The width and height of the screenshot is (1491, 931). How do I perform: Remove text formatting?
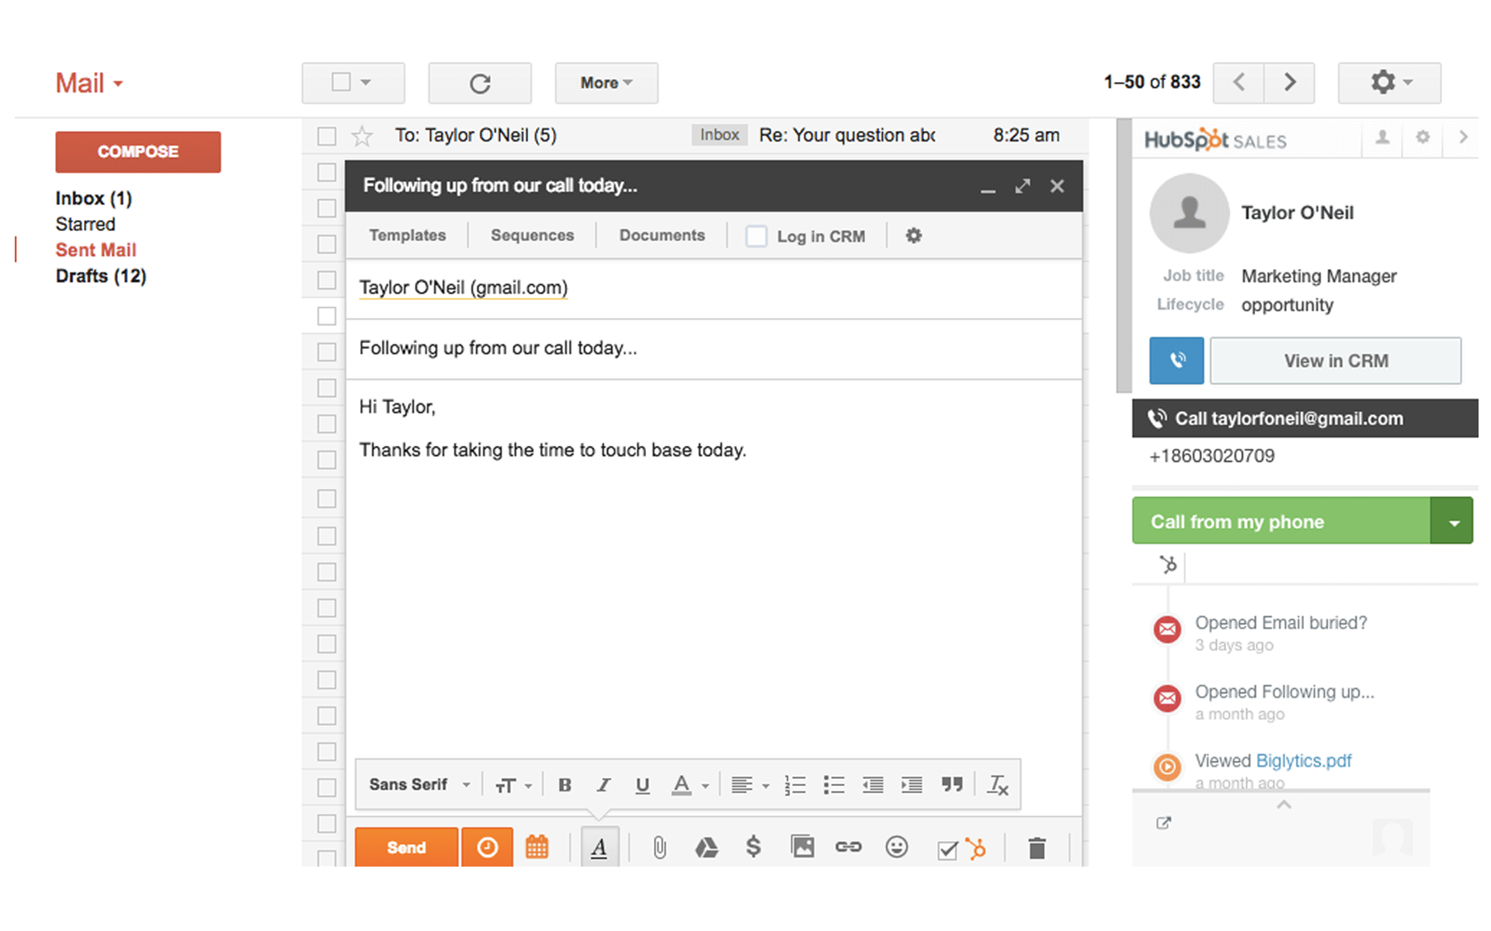pyautogui.click(x=998, y=785)
